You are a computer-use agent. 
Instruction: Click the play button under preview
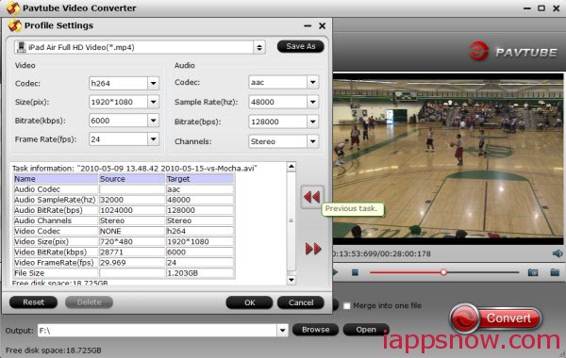coord(335,272)
